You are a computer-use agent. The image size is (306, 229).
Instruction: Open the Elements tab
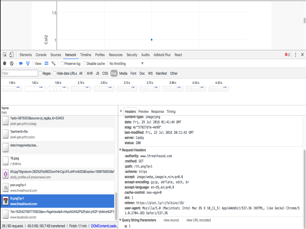click(26, 55)
